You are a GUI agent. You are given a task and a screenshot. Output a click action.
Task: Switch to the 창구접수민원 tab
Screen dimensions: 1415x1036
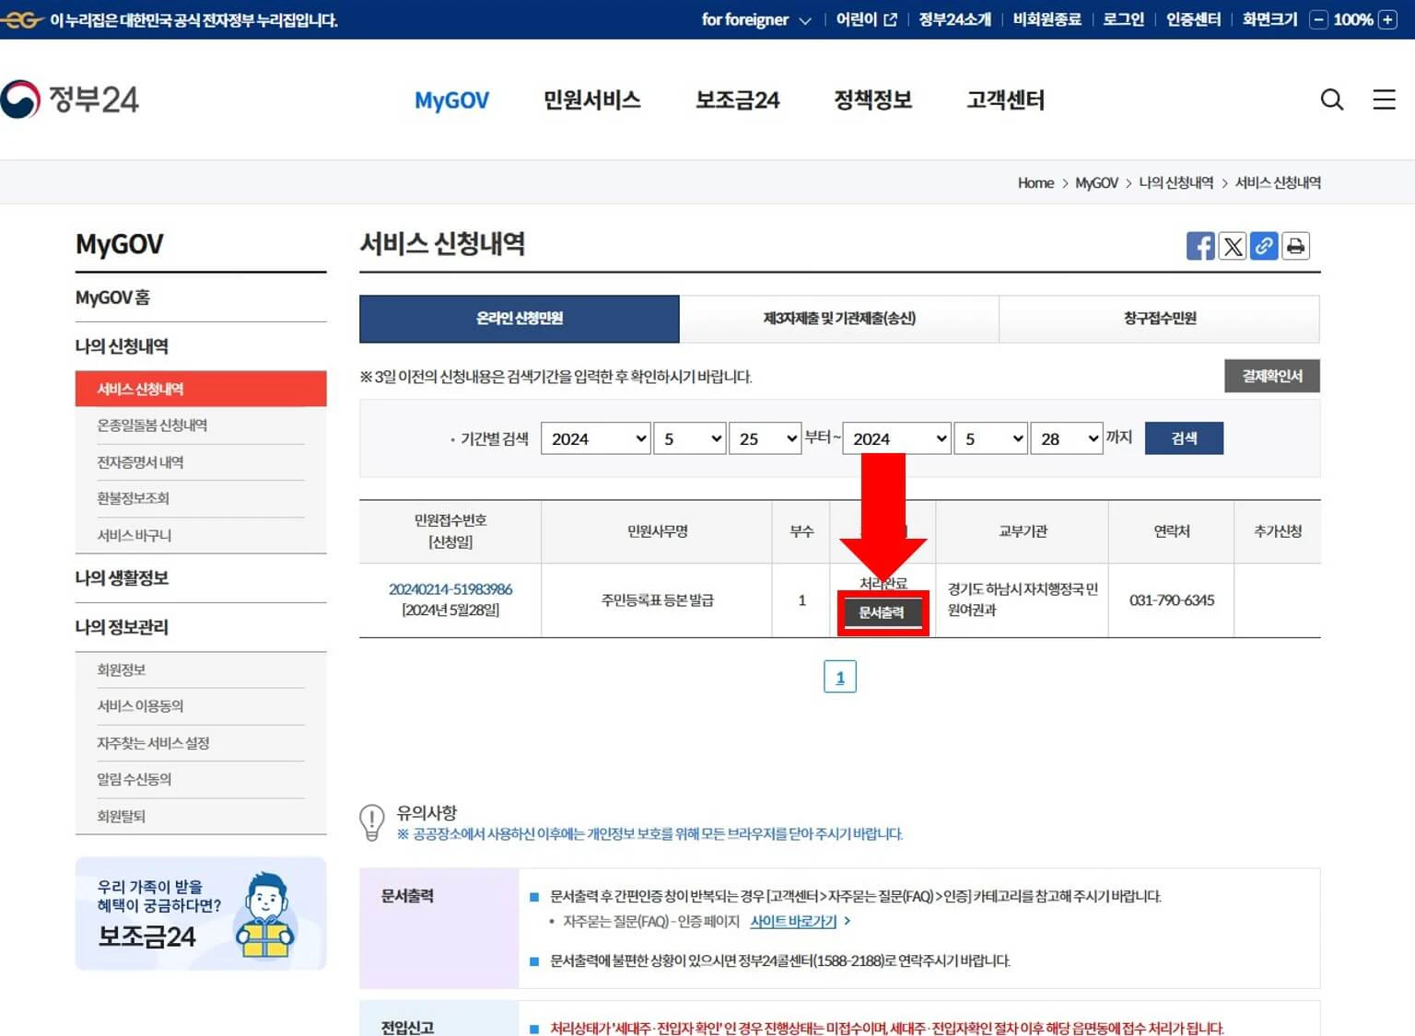tap(1159, 319)
